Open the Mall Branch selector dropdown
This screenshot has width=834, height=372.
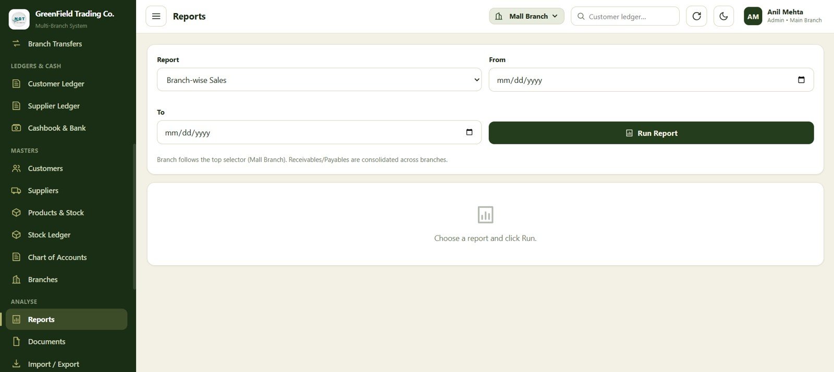(526, 16)
